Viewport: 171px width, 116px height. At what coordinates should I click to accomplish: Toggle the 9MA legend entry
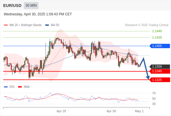click(24, 87)
